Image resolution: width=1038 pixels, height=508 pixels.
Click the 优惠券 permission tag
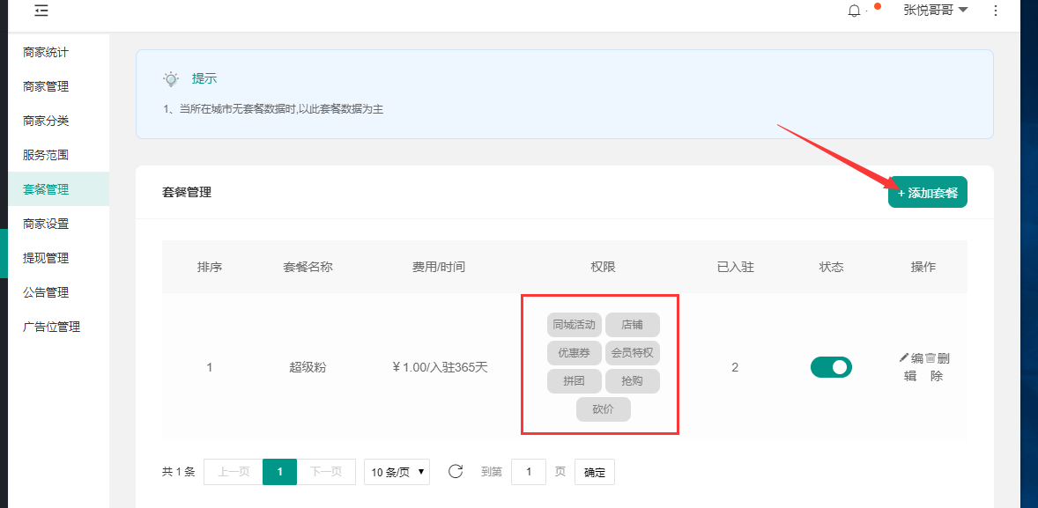point(575,353)
